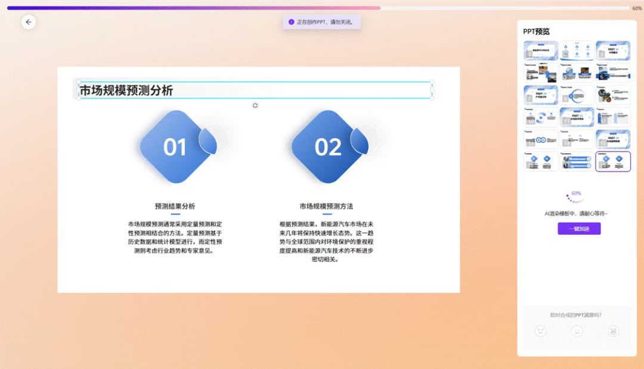The height and width of the screenshot is (369, 644).
Task: Select the currently highlighted last slide thumbnail
Action: (613, 162)
